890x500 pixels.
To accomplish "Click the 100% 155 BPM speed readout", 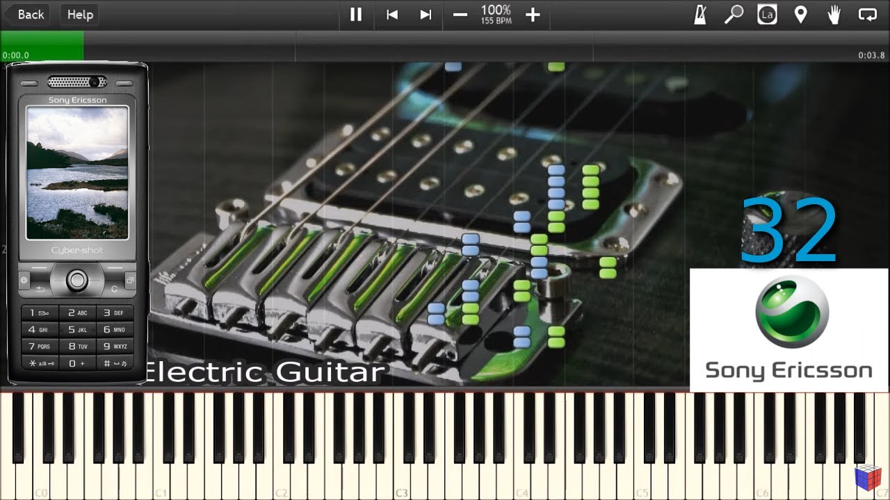I will (x=496, y=15).
